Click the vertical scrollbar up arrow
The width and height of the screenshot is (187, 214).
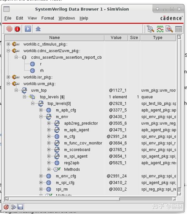tap(179, 37)
